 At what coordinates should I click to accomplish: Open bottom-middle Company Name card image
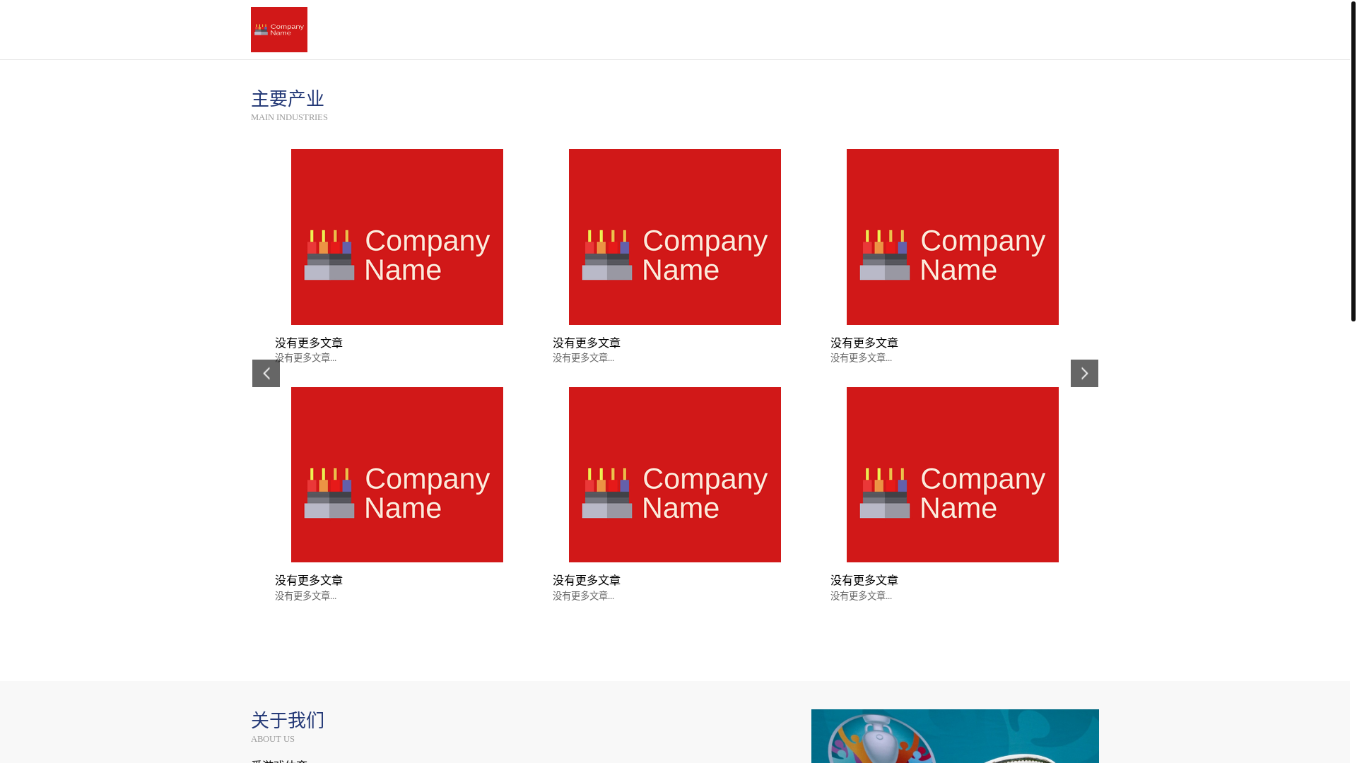675,475
